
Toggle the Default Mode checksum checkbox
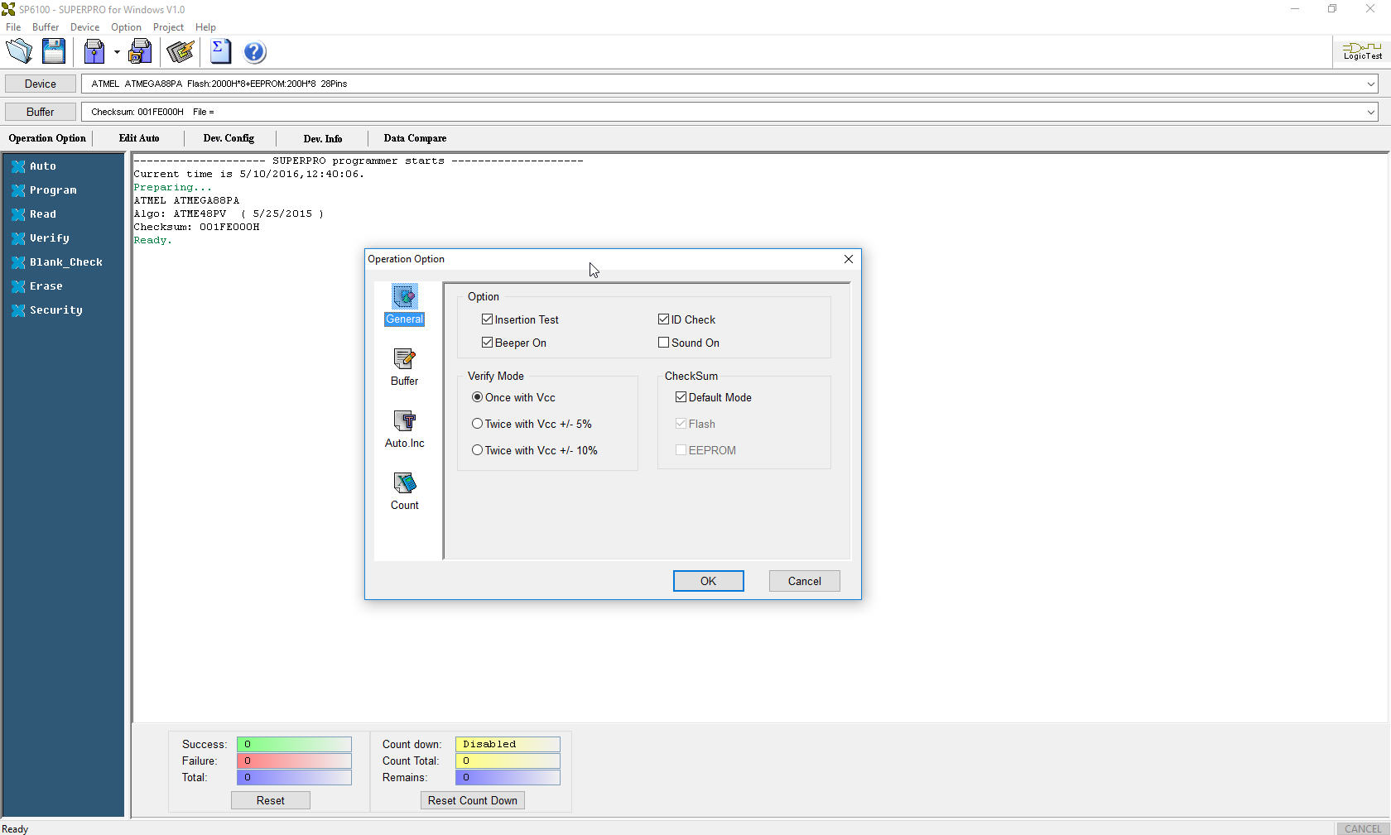(681, 397)
